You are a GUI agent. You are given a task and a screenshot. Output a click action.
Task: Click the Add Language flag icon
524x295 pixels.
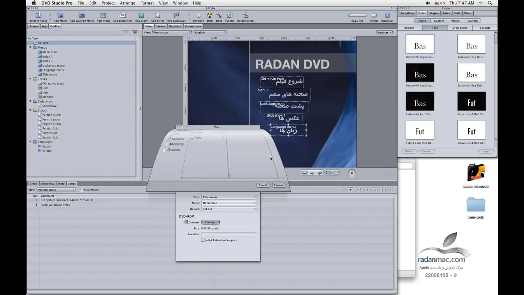click(x=176, y=16)
